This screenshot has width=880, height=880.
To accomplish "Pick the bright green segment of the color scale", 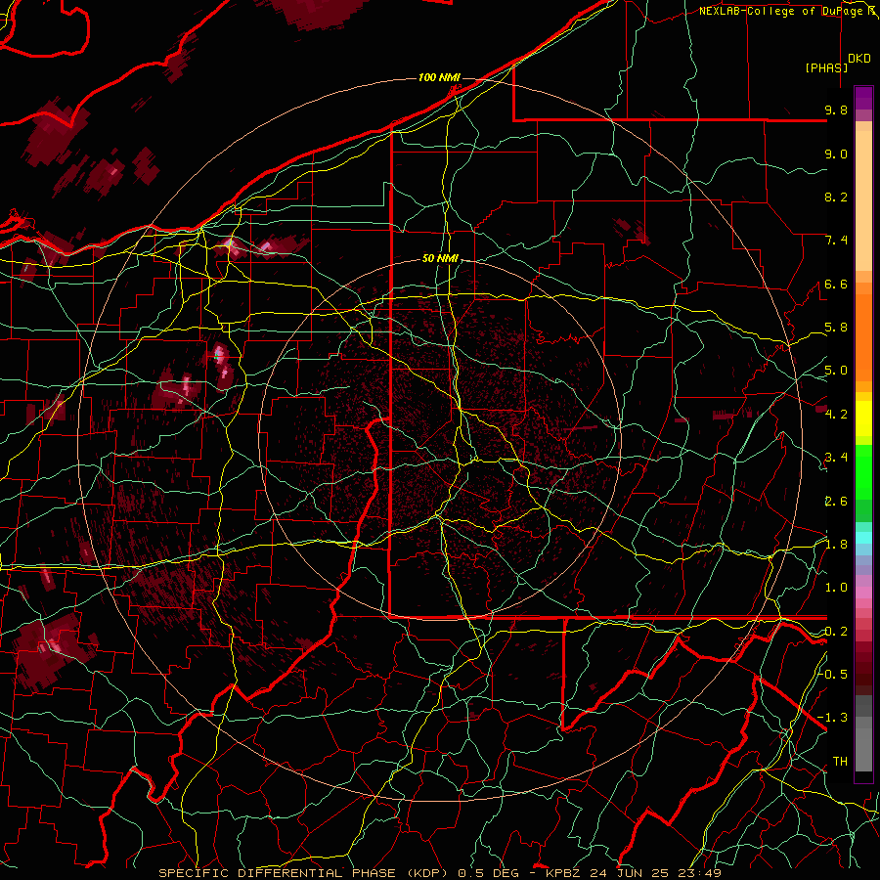I will (x=863, y=472).
